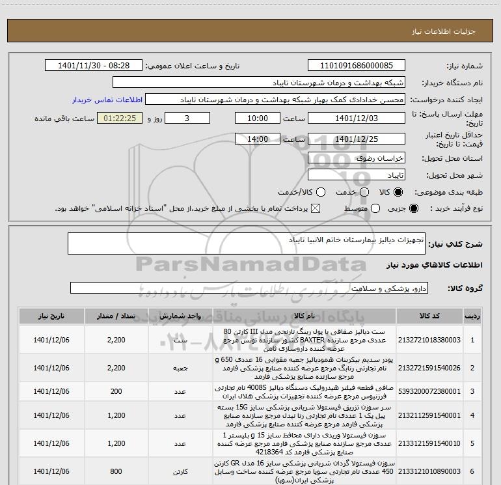Click the goods group field دارو، پزشکی و سلامت
This screenshot has width=501, height=485.
(x=249, y=288)
